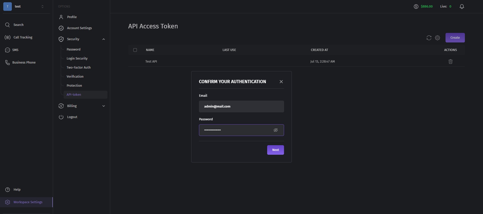The width and height of the screenshot is (483, 214).
Task: Toggle select-all checkbox in table header
Action: [135, 50]
